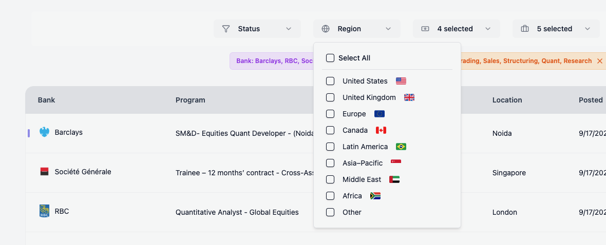This screenshot has width=606, height=245.
Task: Sort by the Location column header
Action: pos(507,100)
